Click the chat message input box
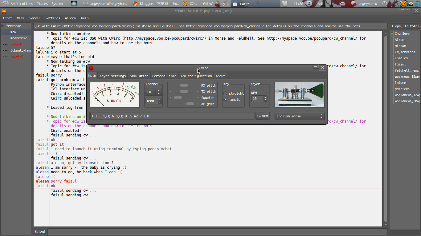Viewport: 421px width, 236px height. tap(217, 232)
